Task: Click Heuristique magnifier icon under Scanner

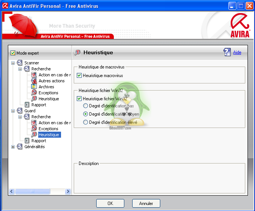Action: [x=34, y=99]
